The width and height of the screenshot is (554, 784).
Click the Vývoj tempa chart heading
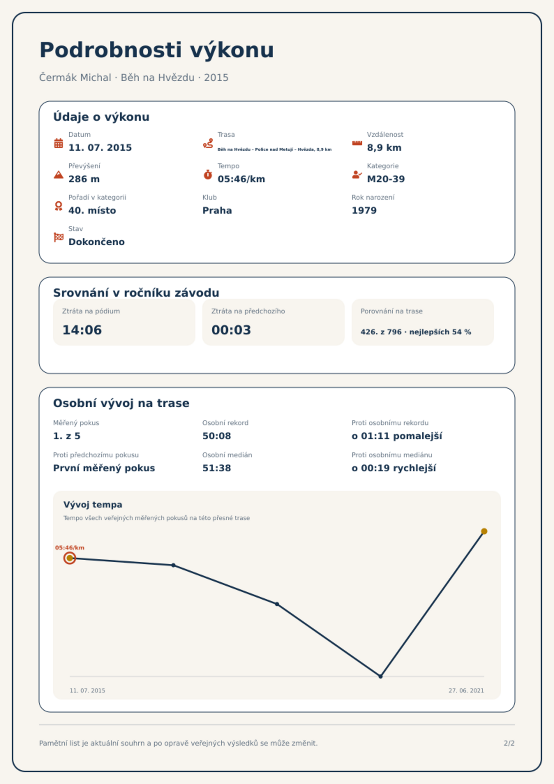pos(93,505)
